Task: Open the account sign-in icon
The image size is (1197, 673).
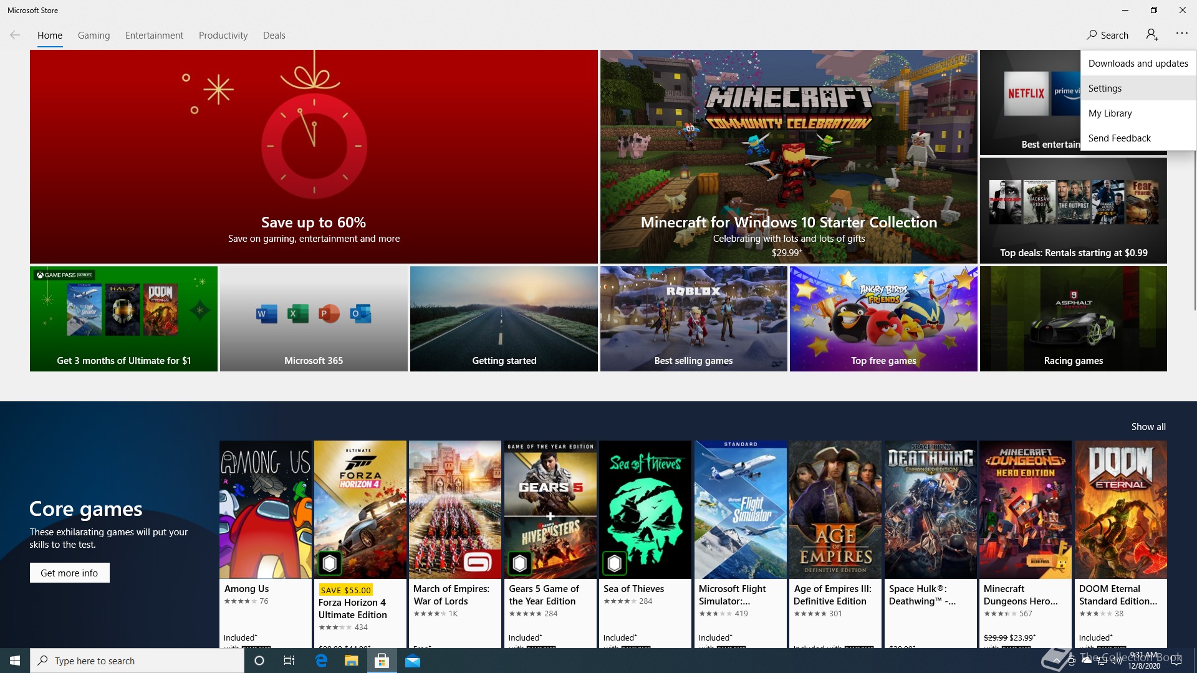Action: 1152,35
